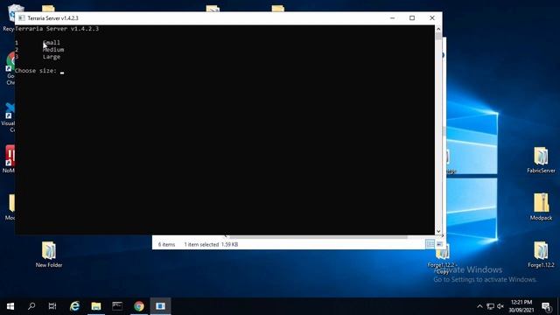Image resolution: width=560 pixels, height=315 pixels.
Task: Select the Forge1.12.2 desktop folder
Action: (x=541, y=255)
